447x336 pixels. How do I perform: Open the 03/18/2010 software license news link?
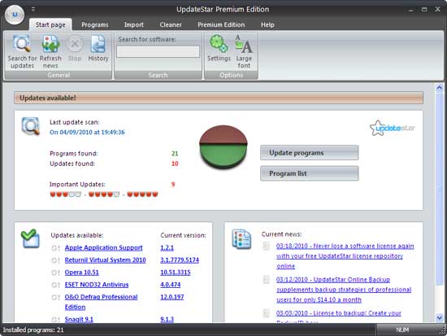point(345,256)
